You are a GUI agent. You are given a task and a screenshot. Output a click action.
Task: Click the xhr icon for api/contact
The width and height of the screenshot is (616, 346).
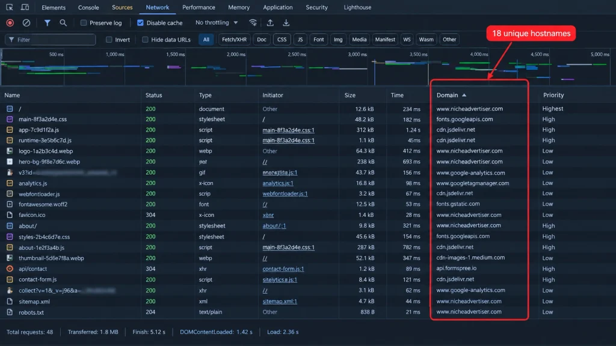[x=10, y=269]
